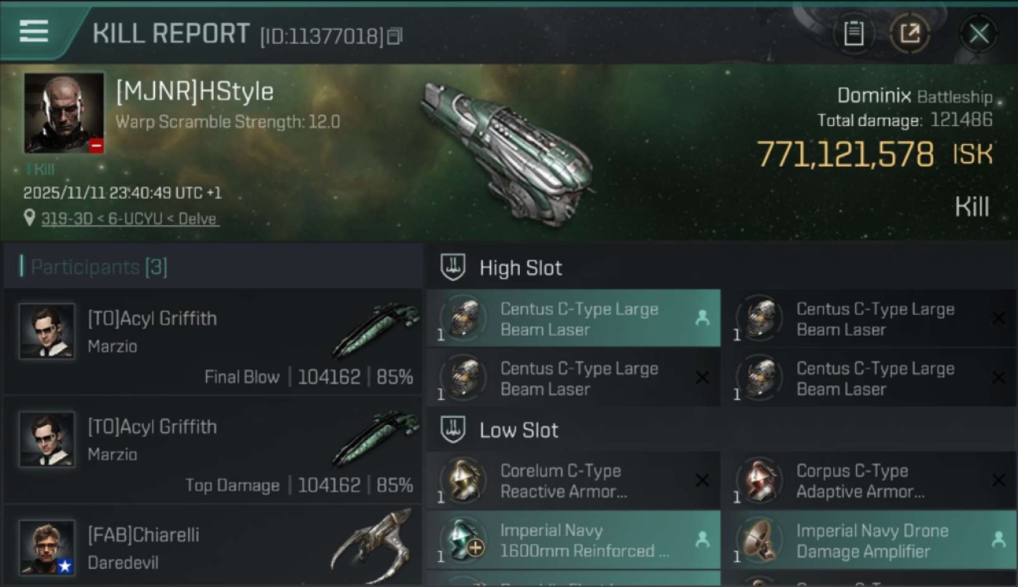
Task: Click the High Slot section icon
Action: click(x=453, y=268)
